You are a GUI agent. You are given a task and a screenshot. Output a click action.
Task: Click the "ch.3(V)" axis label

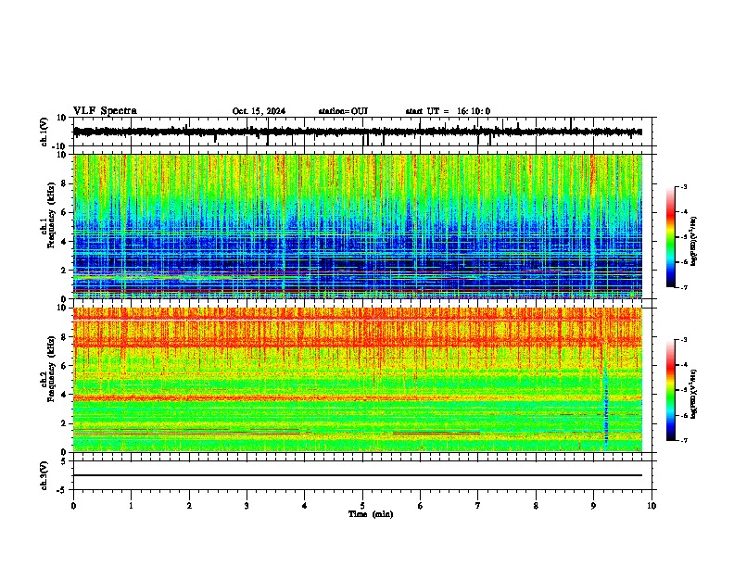coord(44,475)
